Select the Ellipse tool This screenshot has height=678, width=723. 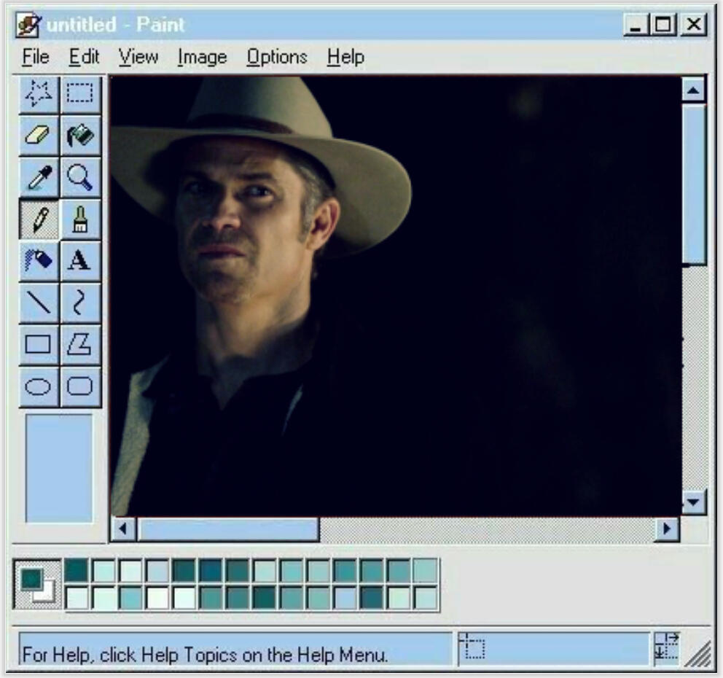click(x=39, y=386)
